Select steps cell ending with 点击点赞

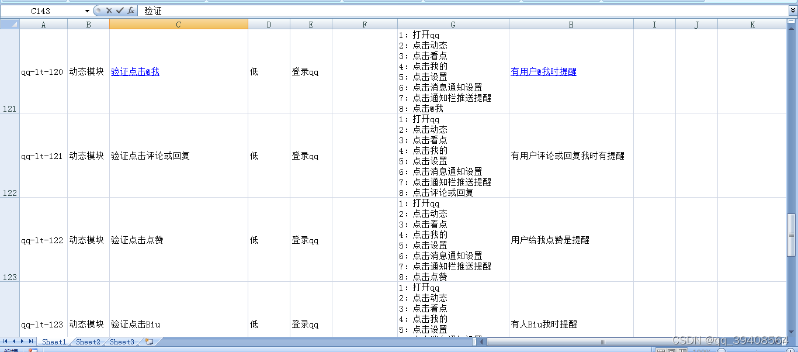click(x=453, y=240)
